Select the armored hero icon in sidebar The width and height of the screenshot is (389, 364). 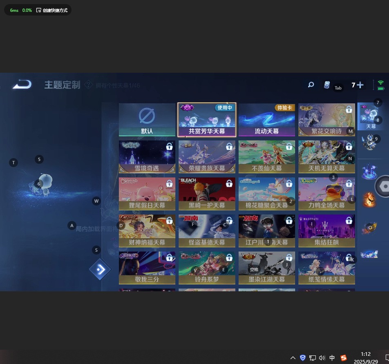369,142
